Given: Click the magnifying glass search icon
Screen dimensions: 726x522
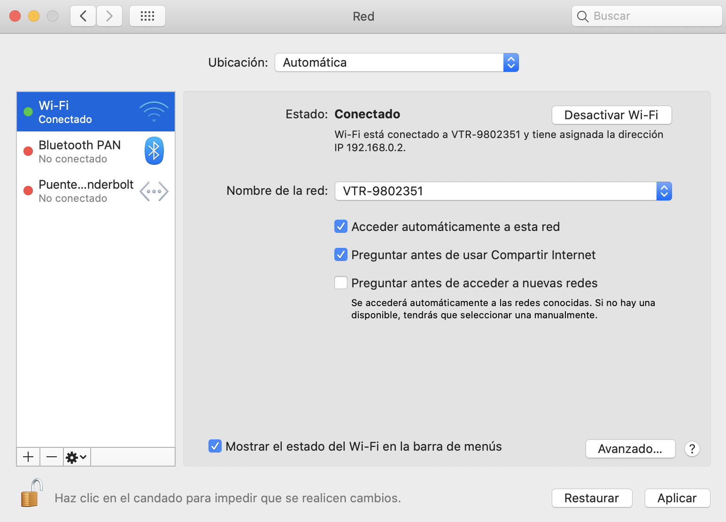Looking at the screenshot, I should pyautogui.click(x=583, y=16).
